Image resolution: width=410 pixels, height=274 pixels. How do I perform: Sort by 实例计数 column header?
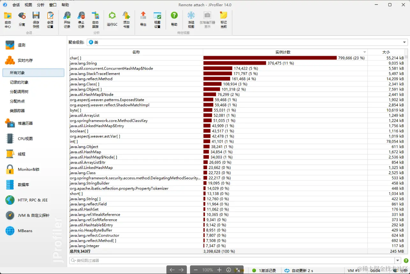(285, 52)
